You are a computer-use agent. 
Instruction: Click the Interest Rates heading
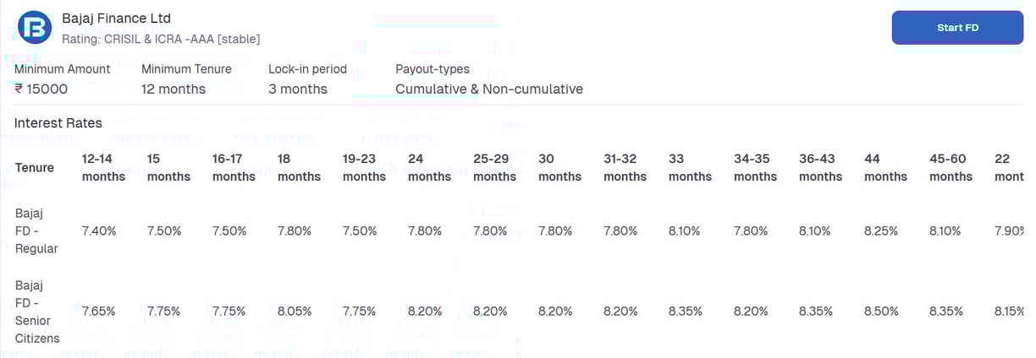click(x=58, y=123)
